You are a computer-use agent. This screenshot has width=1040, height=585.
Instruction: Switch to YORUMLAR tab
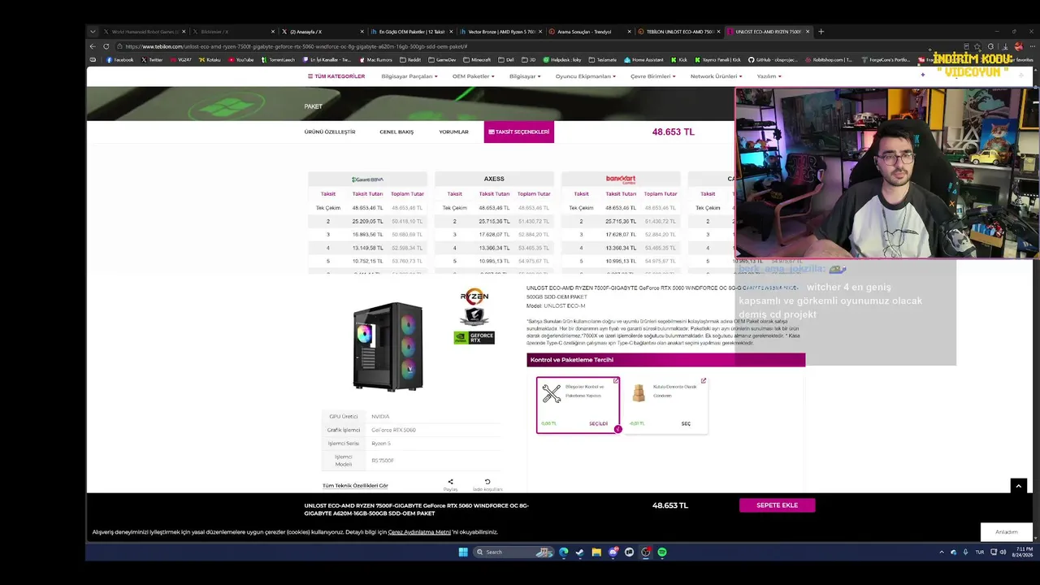(x=453, y=132)
